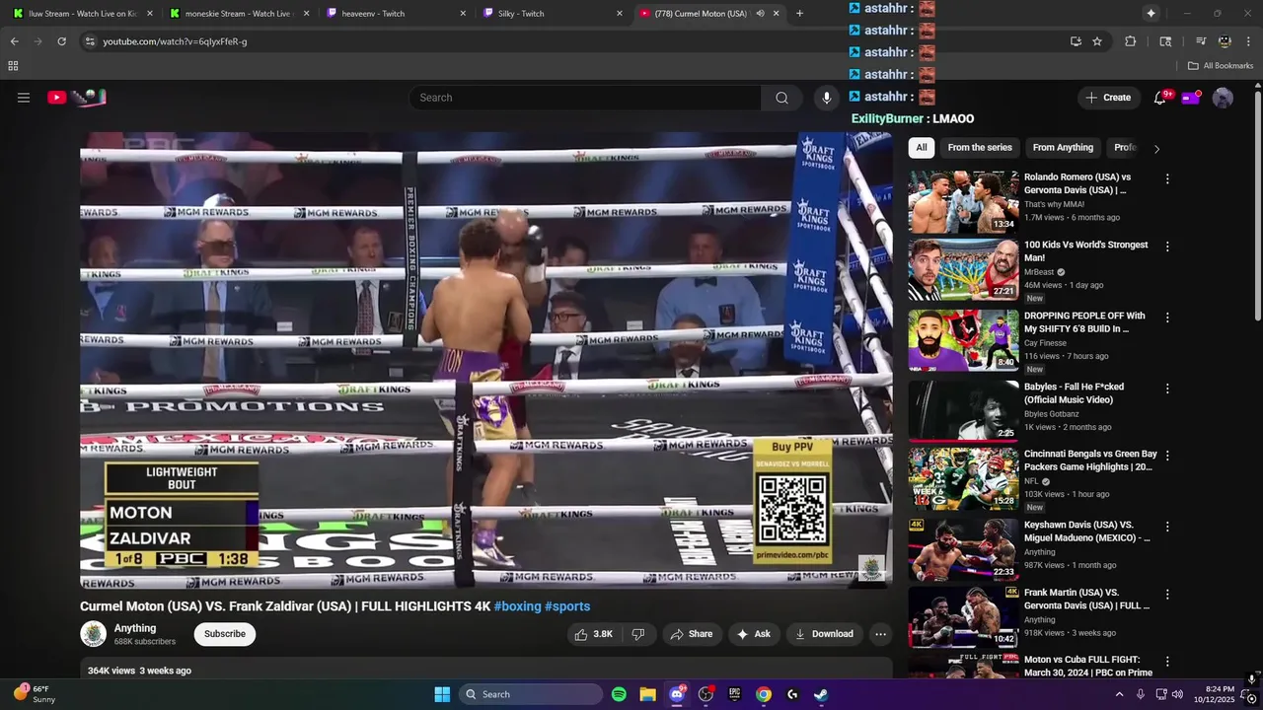1263x710 pixels.
Task: Like the video with thumbs up
Action: [x=593, y=634]
